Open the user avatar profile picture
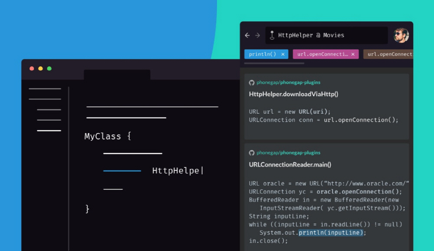Viewport: 434px width, 251px height. (401, 35)
